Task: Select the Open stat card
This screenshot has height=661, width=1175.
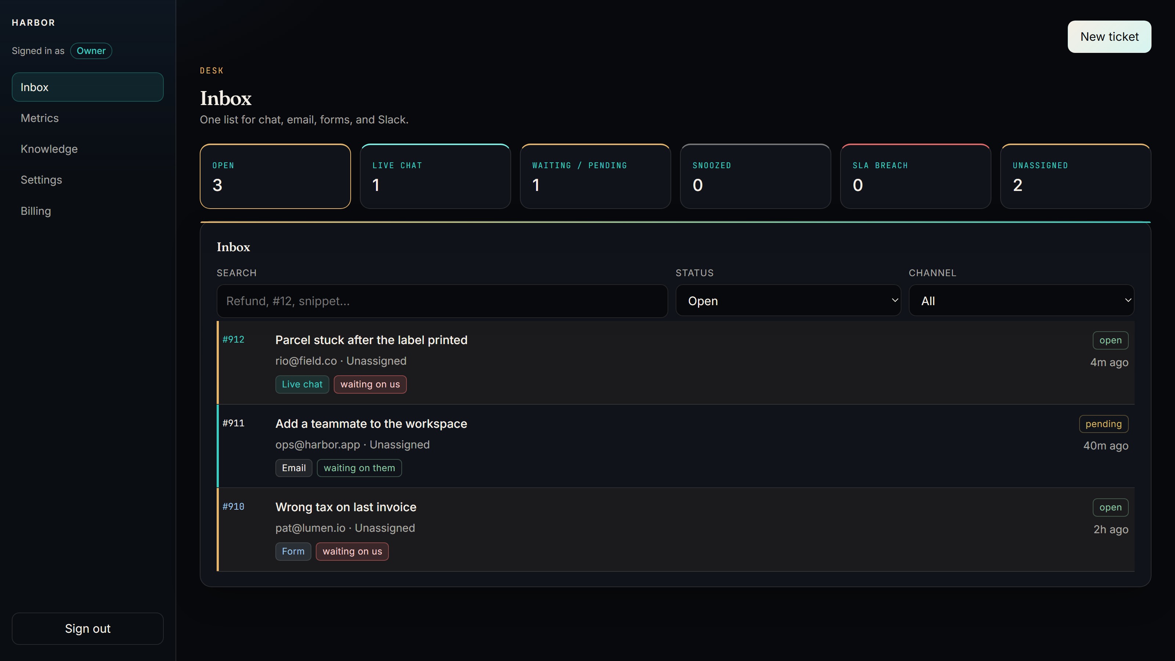Action: point(275,176)
